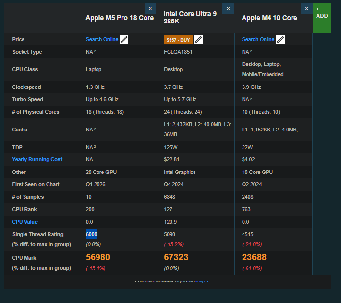Click the Other row label
Viewport: 341px width, 303px height.
tap(19, 172)
